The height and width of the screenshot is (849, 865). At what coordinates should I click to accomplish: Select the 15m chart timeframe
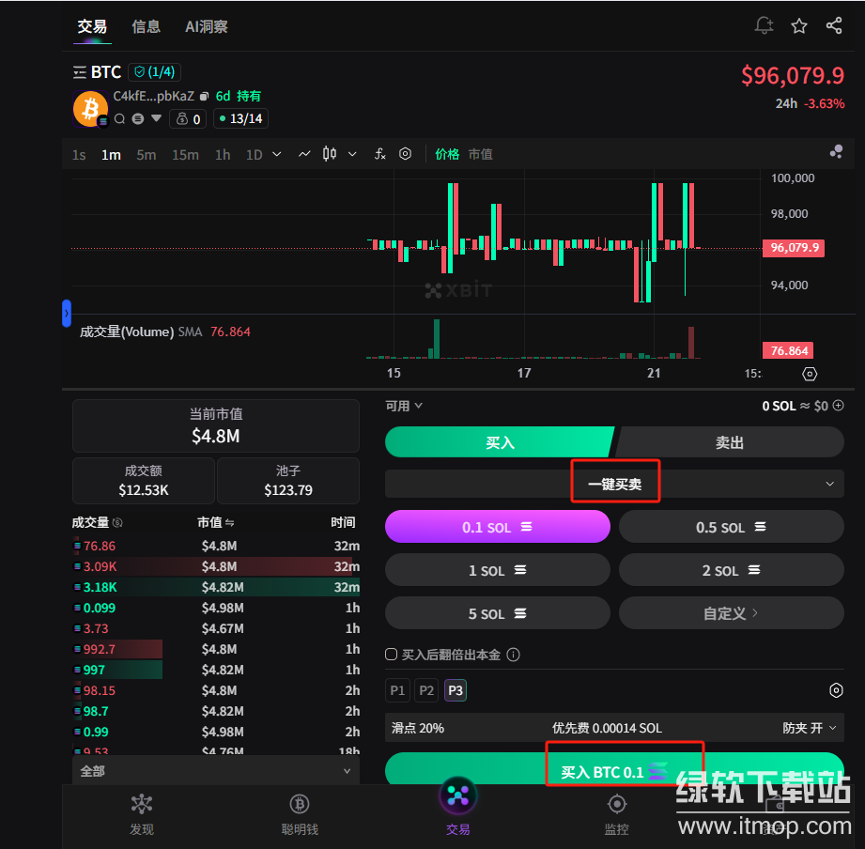(185, 155)
